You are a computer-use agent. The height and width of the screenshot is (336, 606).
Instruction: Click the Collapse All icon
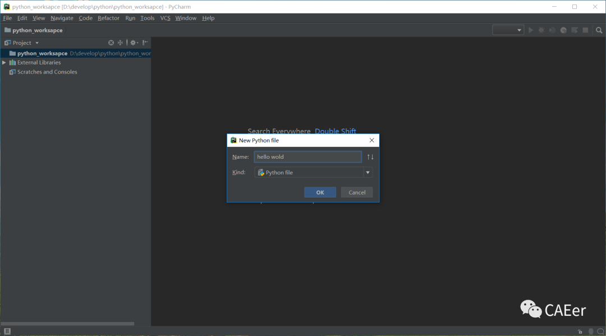[x=120, y=43]
